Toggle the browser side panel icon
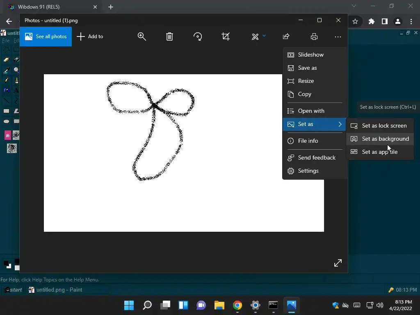The height and width of the screenshot is (315, 420). (x=385, y=21)
